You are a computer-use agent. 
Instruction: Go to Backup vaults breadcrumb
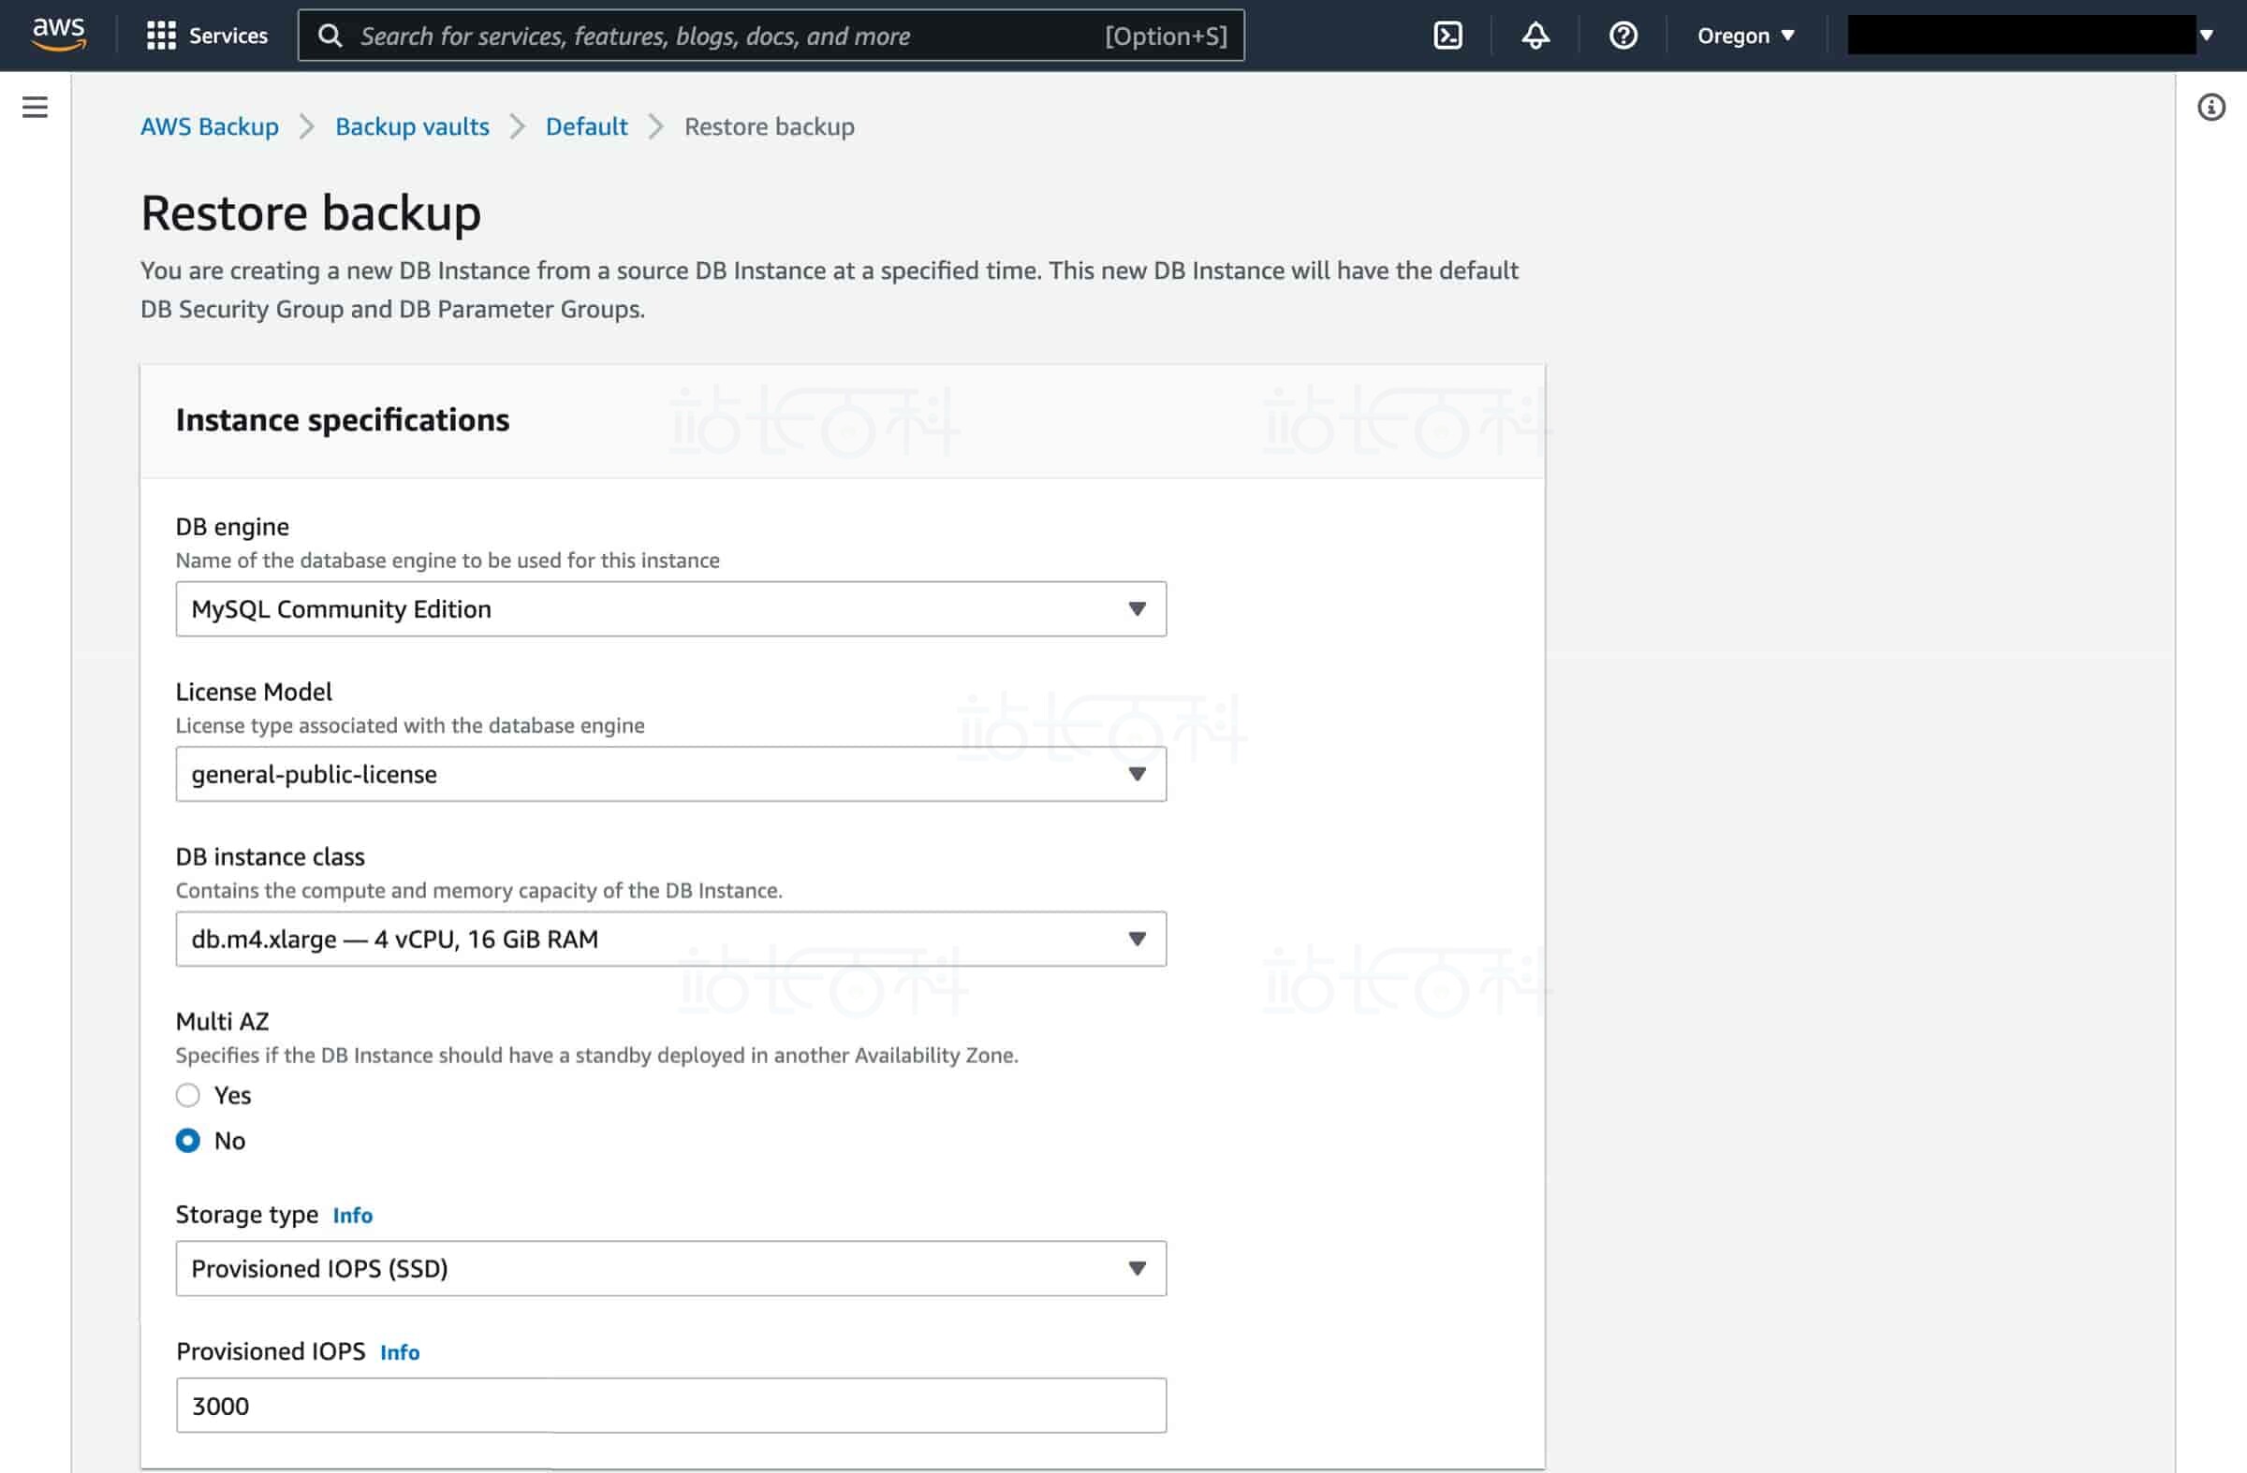(x=412, y=126)
